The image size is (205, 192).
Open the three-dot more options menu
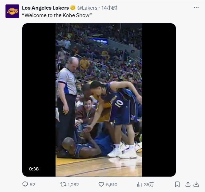[x=196, y=8]
